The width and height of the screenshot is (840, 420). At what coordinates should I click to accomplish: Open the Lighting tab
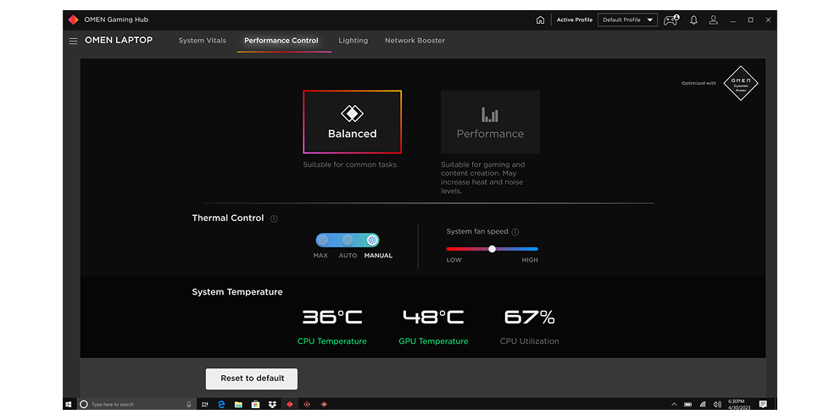(x=353, y=41)
